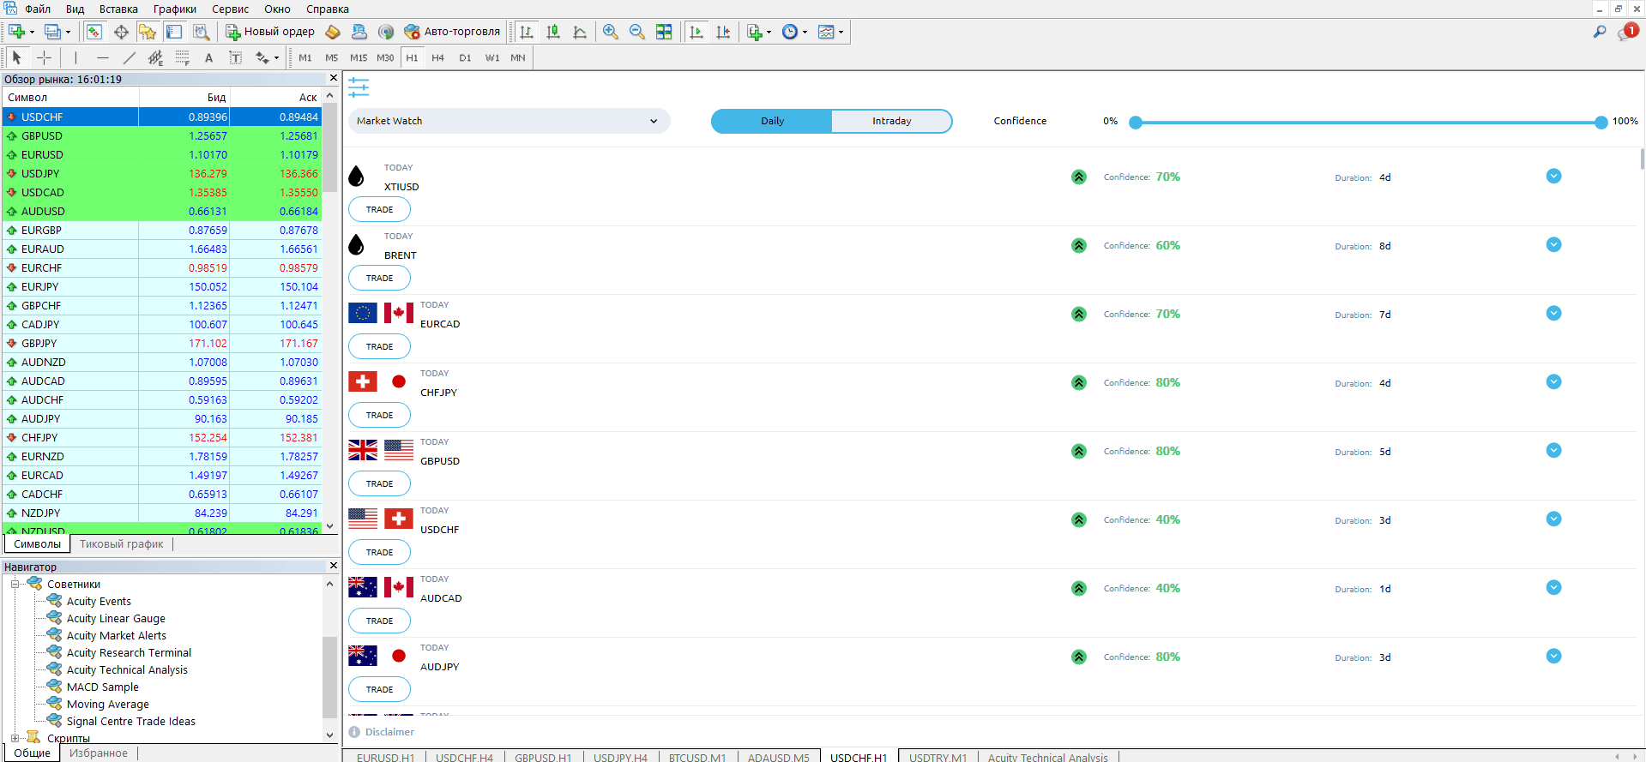
Task: Switch to bar chart icon
Action: point(527,32)
